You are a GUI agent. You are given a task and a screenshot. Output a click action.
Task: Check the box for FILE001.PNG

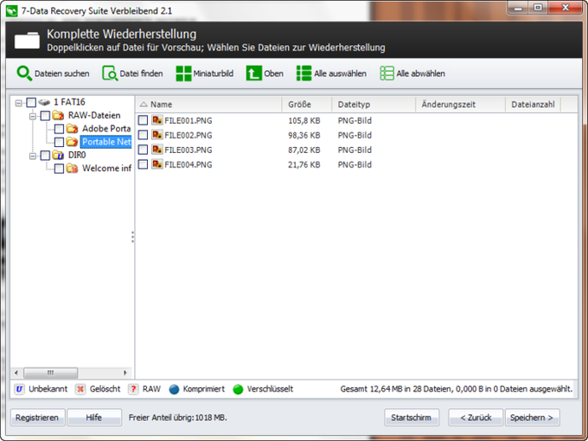143,120
